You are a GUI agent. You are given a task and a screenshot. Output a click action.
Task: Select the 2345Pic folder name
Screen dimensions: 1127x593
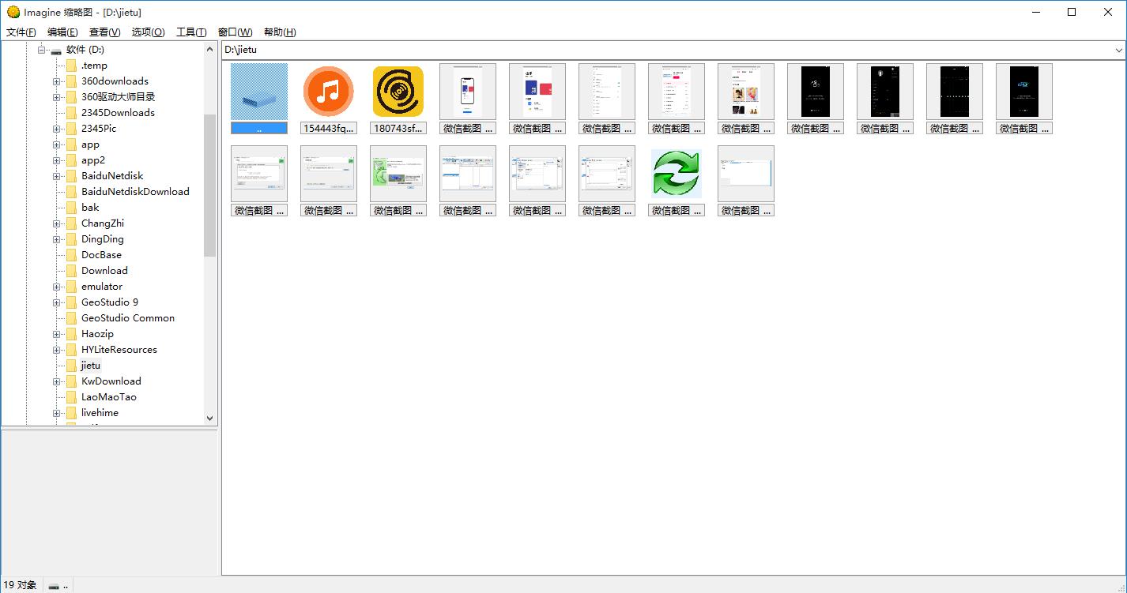pos(99,129)
